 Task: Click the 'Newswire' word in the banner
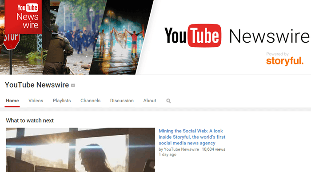[x=269, y=36]
